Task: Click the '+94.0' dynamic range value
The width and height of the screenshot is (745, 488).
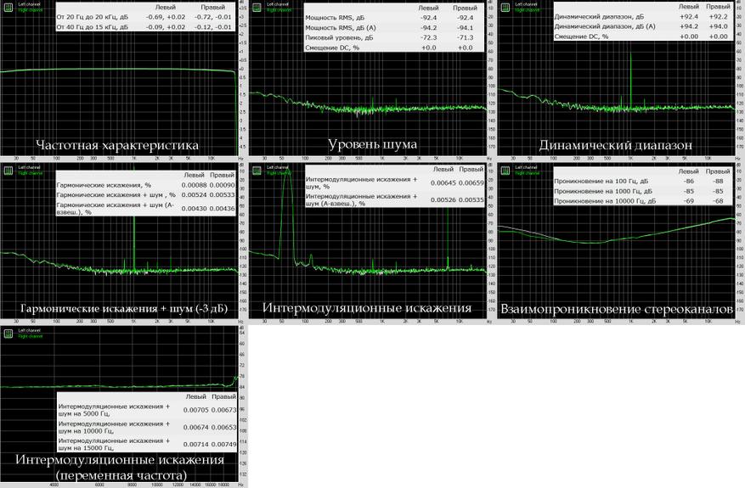Action: coord(718,26)
